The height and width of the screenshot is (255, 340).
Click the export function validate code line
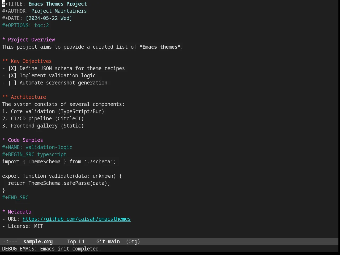click(62, 176)
